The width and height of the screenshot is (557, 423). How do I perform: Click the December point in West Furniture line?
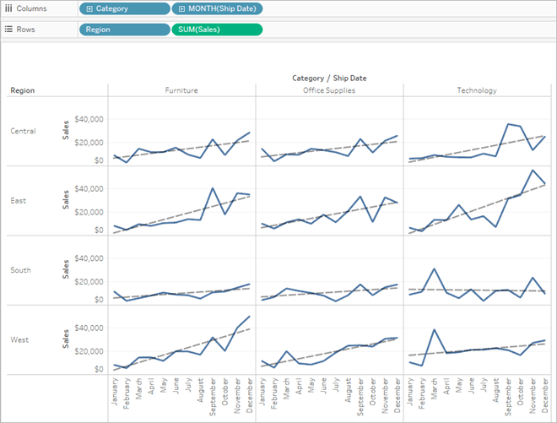coord(250,317)
